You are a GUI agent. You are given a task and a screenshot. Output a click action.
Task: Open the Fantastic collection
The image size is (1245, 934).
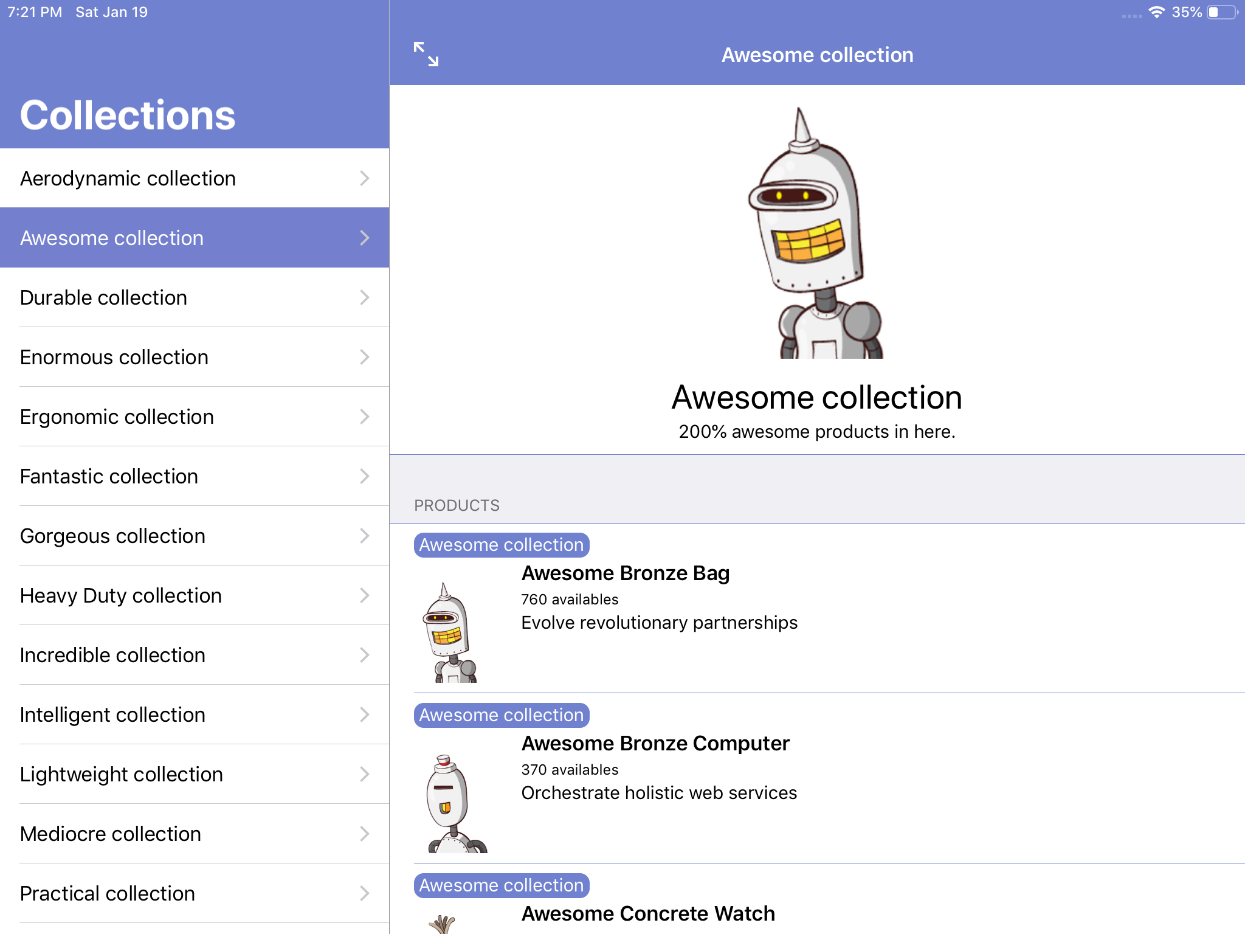(109, 476)
